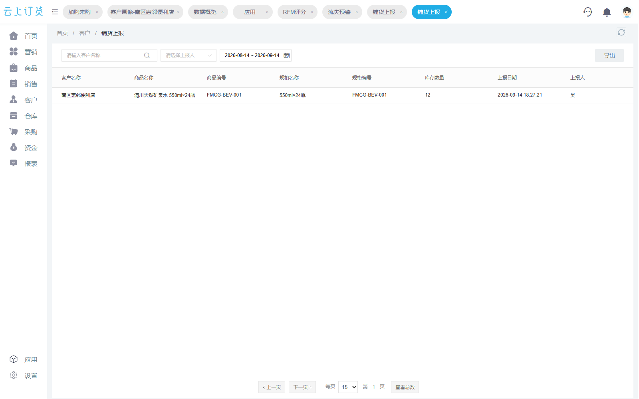Open 资金 in the sidebar

pyautogui.click(x=24, y=148)
